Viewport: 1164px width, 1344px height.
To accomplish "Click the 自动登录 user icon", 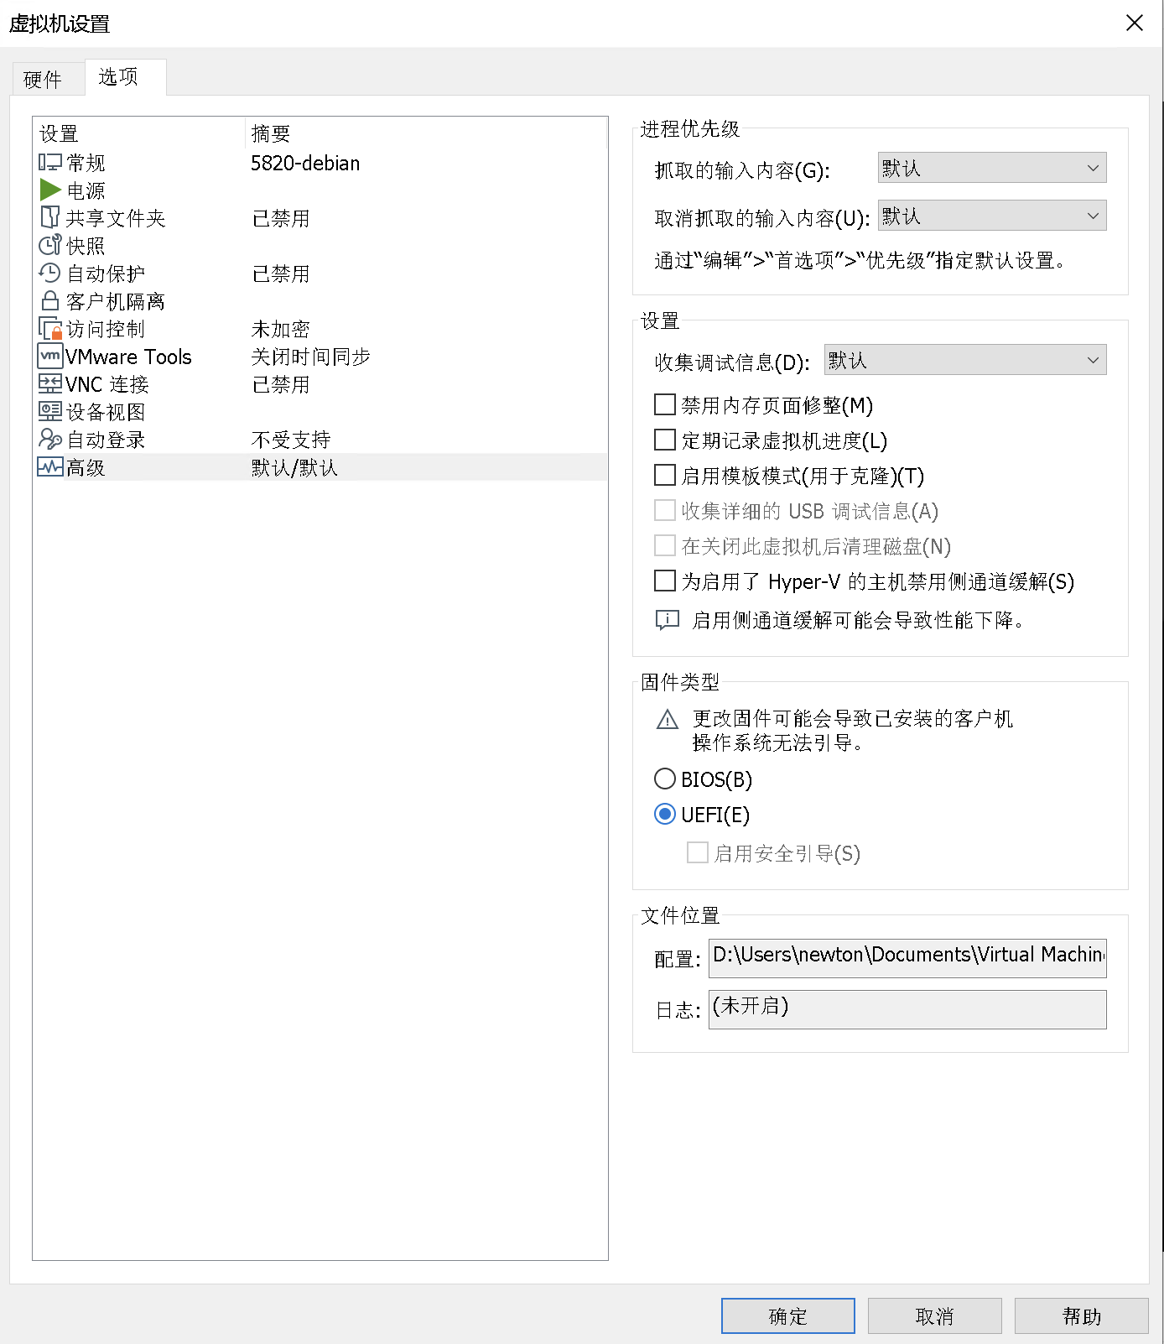I will [x=50, y=439].
